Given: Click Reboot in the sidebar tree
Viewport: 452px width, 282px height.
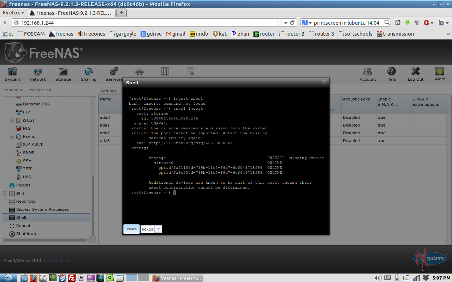Looking at the screenshot, I should click(23, 226).
